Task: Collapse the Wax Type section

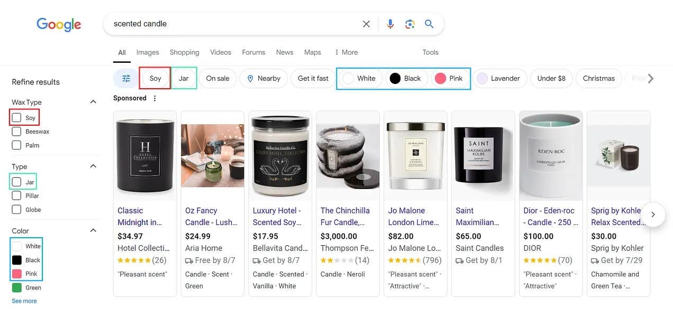Action: (93, 102)
